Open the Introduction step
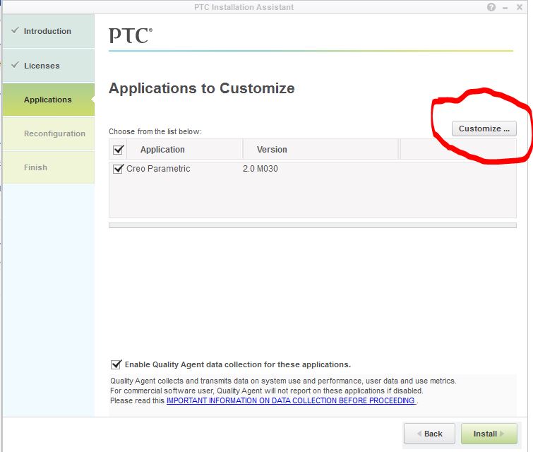This screenshot has height=452, width=533. point(49,31)
